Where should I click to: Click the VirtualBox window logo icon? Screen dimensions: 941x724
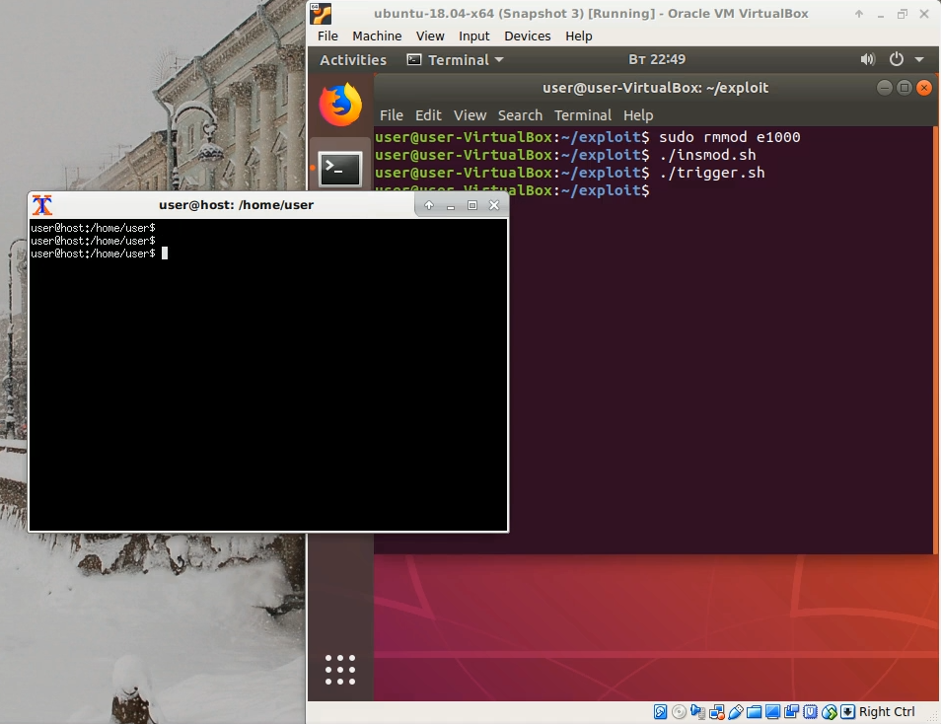(322, 14)
